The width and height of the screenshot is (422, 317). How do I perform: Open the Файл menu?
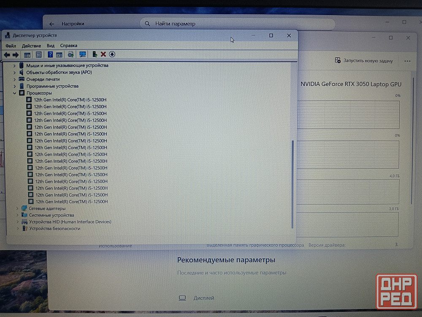point(11,46)
